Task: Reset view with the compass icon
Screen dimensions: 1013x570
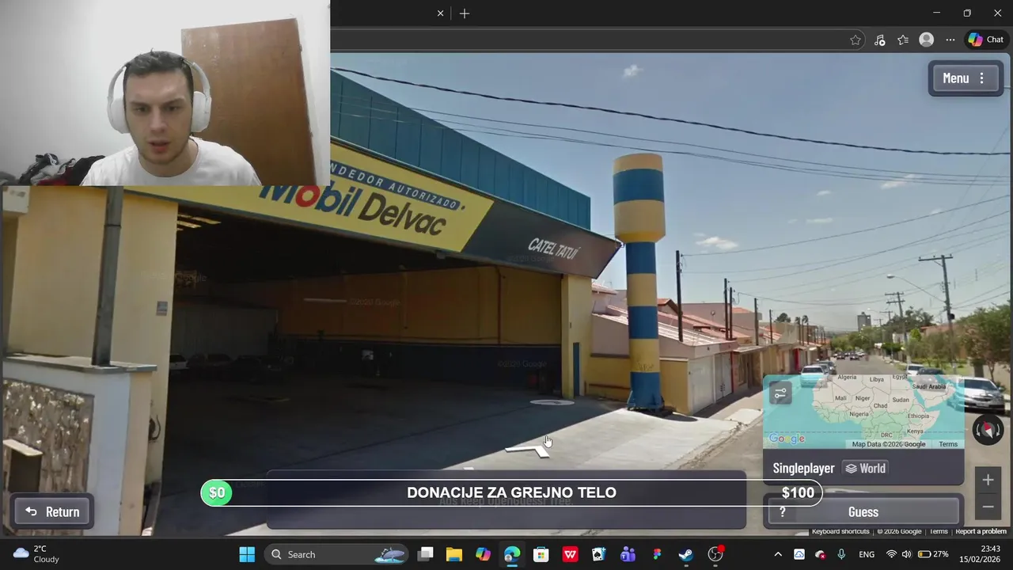Action: click(988, 430)
